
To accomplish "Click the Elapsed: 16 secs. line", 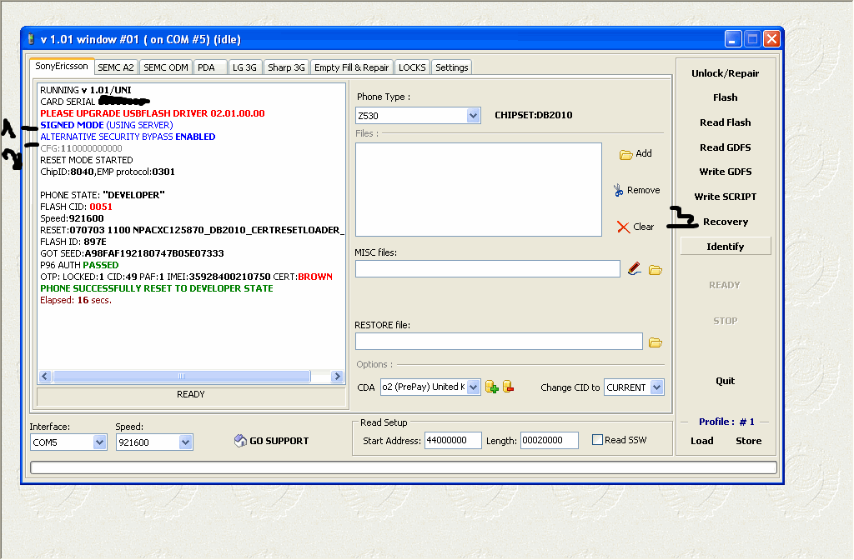I will [76, 300].
